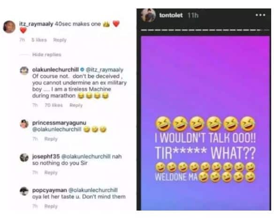Image resolution: width=274 pixels, height=219 pixels.
Task: Open itz_raymaaly's profile picture
Action: [9, 27]
